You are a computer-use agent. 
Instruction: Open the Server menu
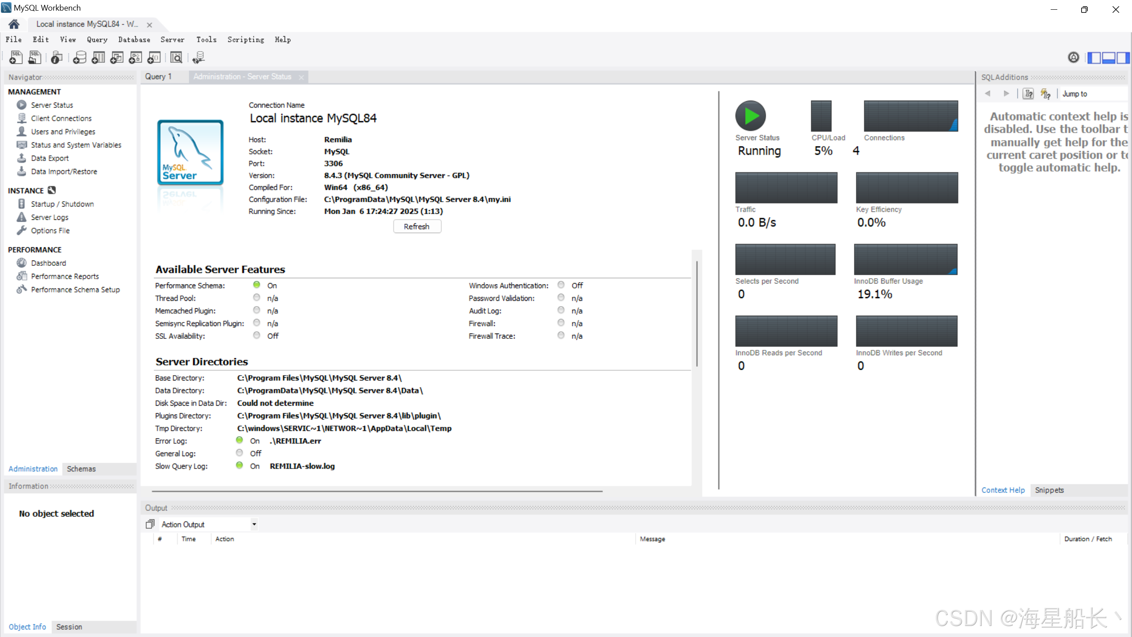click(172, 39)
